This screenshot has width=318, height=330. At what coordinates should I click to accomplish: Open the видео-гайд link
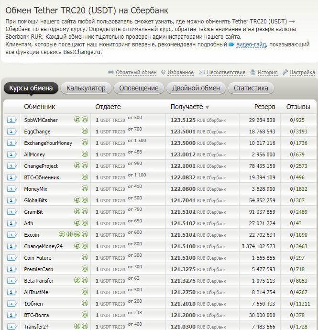252,44
